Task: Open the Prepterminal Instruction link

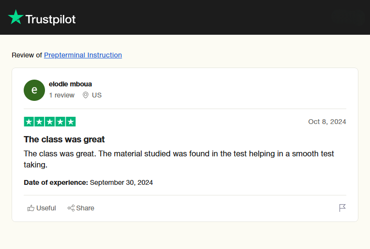Action: click(83, 55)
